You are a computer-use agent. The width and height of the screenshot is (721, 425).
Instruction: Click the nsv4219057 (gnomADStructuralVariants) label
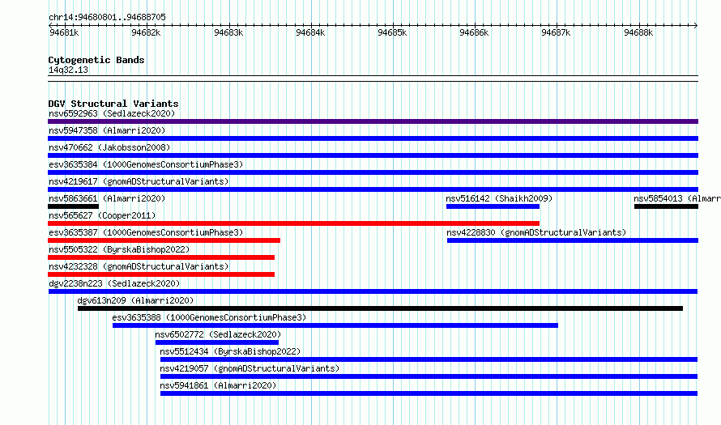[x=250, y=368]
